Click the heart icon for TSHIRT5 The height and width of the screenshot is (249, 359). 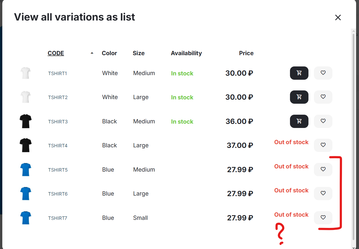[x=323, y=170]
